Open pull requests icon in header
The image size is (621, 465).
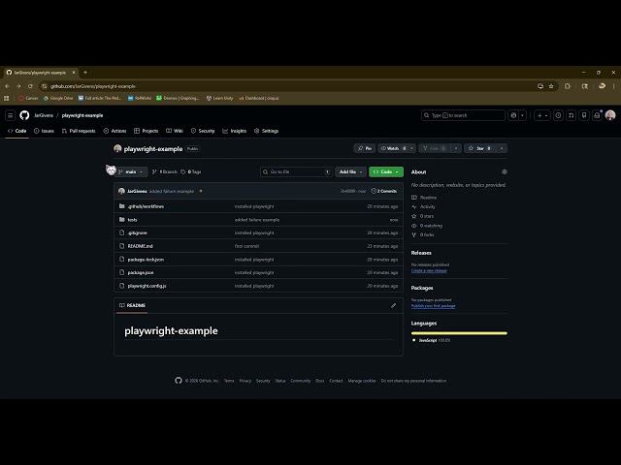572,115
